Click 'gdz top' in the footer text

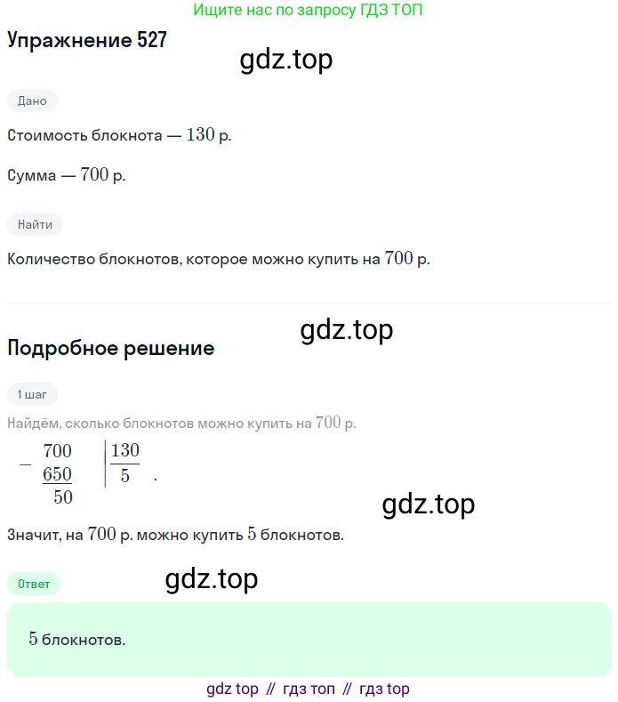coord(232,689)
